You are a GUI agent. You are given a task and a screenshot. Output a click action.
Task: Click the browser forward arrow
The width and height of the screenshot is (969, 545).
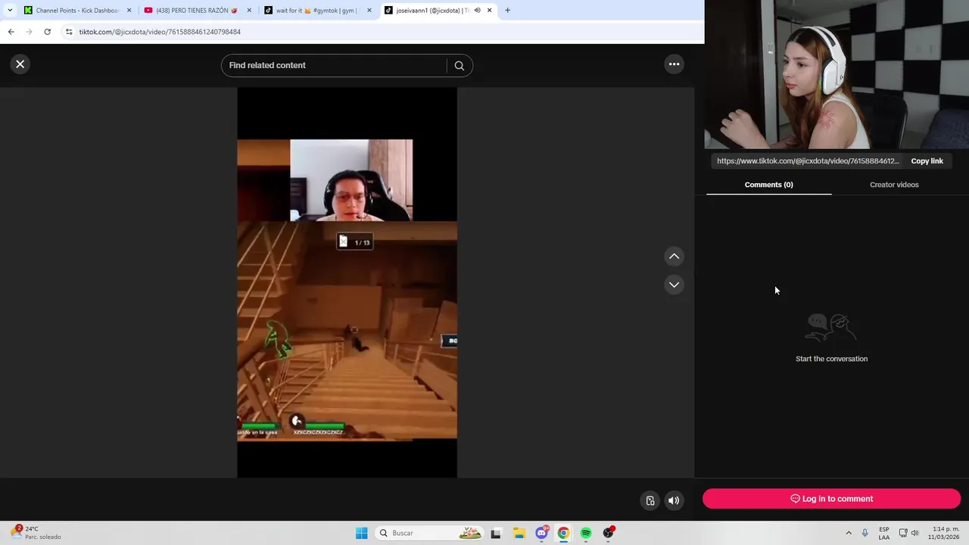(x=29, y=32)
